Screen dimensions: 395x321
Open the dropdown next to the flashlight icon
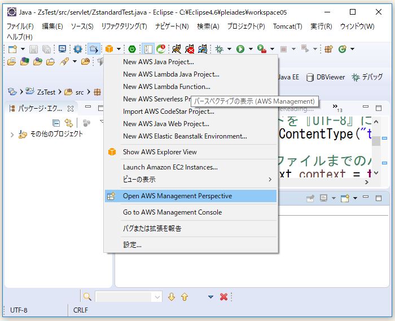74,61
